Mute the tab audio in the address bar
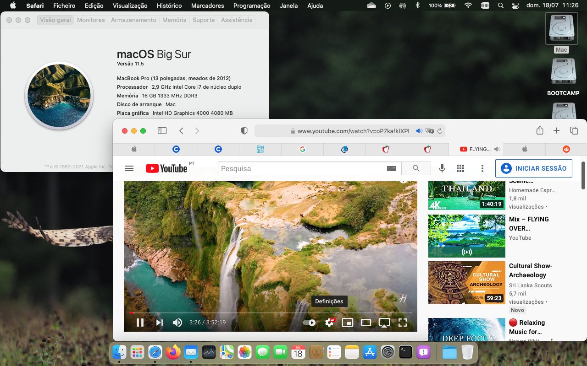The width and height of the screenshot is (587, 366). pyautogui.click(x=419, y=131)
